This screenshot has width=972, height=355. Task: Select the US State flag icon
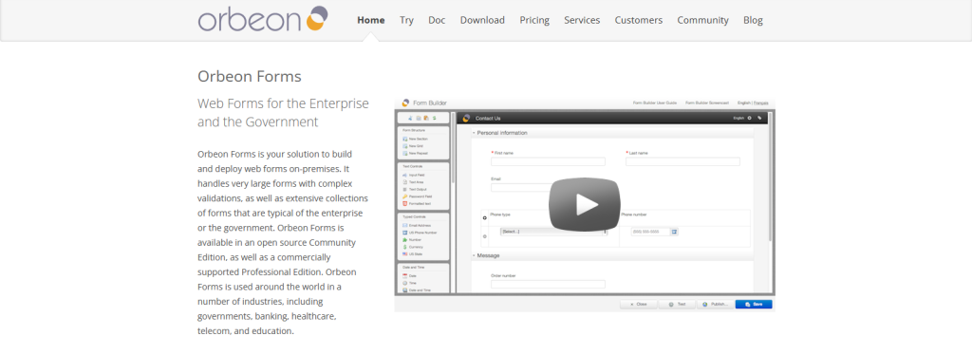click(404, 254)
